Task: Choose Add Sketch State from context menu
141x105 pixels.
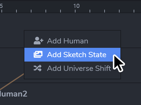Action: point(72,55)
